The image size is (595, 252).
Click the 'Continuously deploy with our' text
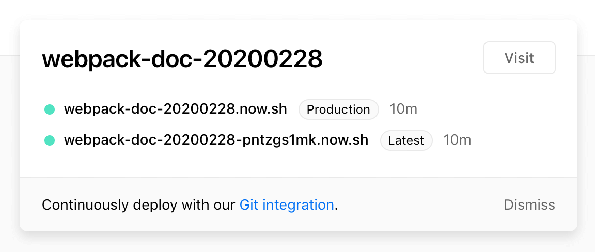(139, 205)
